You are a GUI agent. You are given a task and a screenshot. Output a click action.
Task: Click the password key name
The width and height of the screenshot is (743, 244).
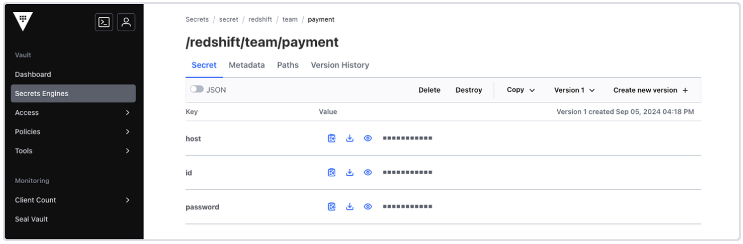202,207
